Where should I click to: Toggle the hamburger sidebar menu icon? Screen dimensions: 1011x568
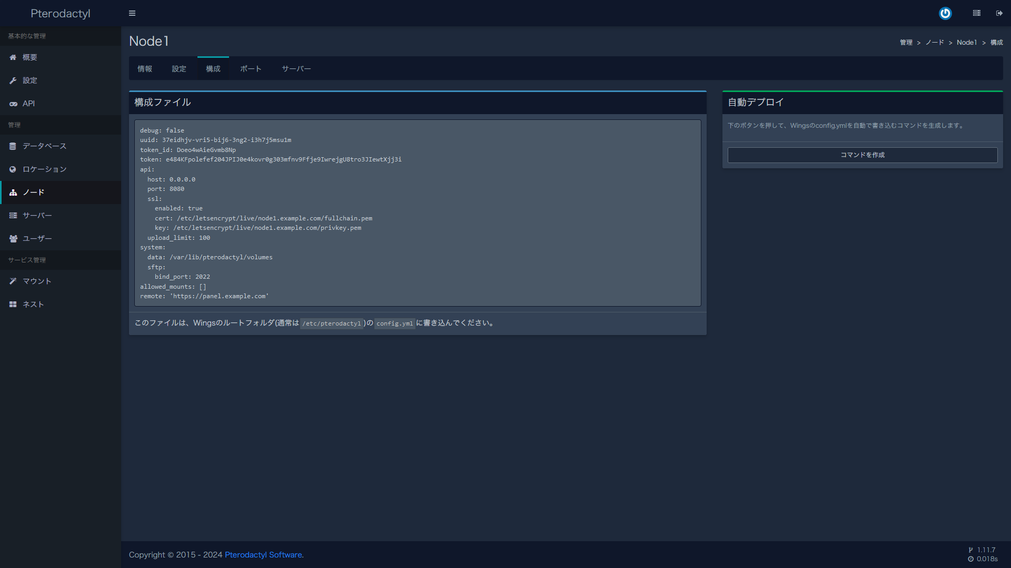(132, 13)
